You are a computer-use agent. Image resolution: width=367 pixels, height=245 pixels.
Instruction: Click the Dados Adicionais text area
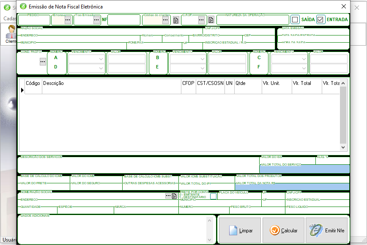pos(112,230)
